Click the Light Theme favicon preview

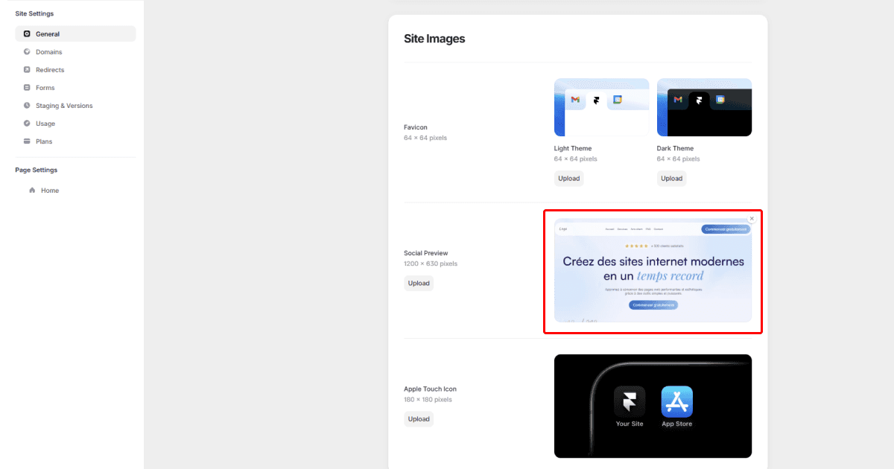point(601,107)
